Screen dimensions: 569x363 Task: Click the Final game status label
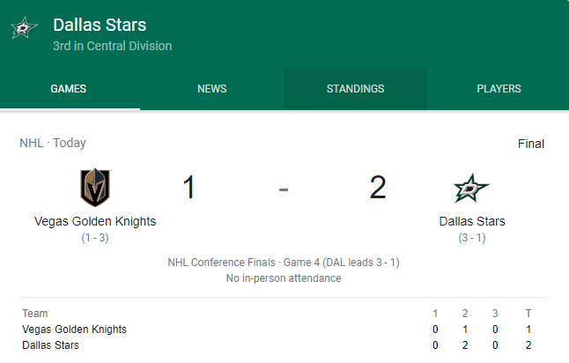[x=530, y=144]
